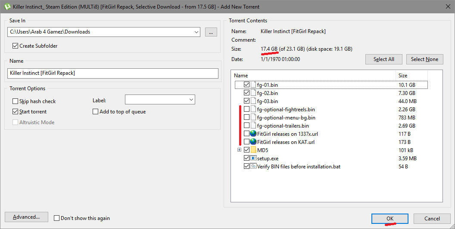Click the Select All button
The image size is (455, 229).
click(383, 59)
